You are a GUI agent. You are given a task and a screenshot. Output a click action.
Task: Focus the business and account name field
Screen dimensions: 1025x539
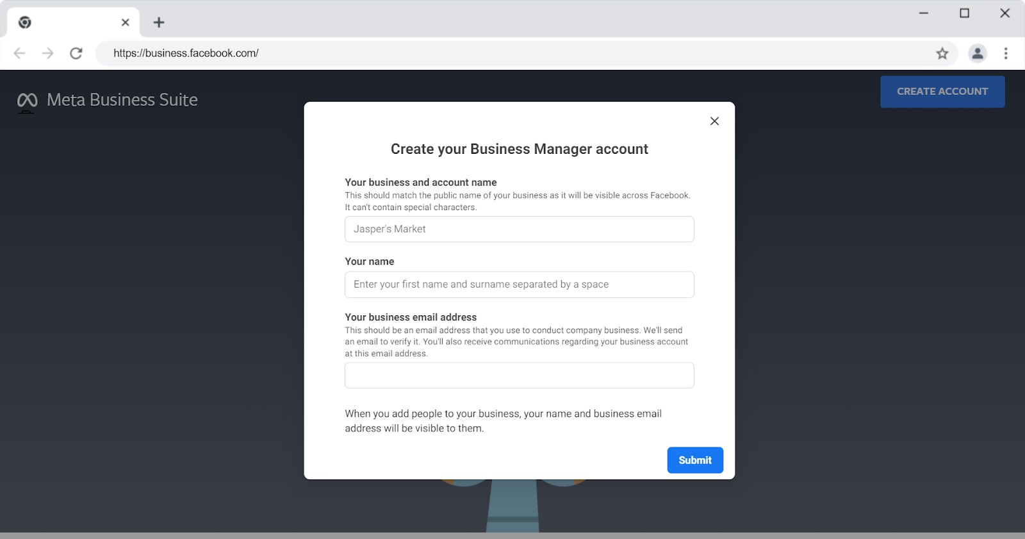520,229
